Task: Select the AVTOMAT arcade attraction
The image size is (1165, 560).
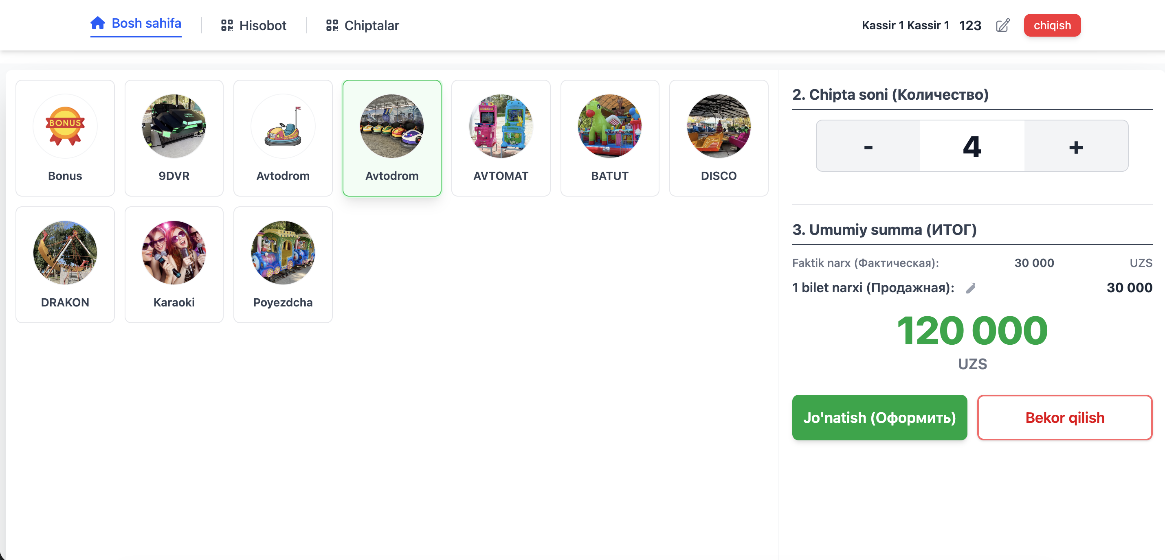Action: click(501, 138)
